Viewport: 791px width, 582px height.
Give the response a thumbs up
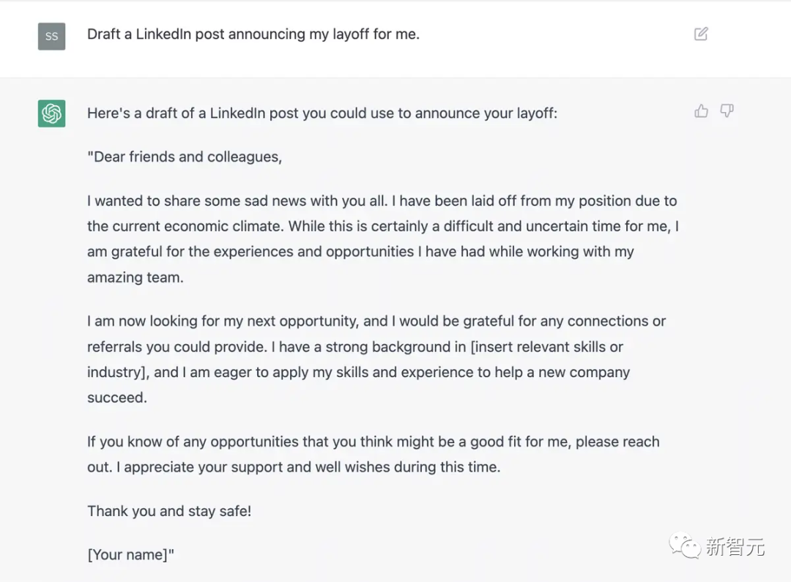(x=702, y=111)
